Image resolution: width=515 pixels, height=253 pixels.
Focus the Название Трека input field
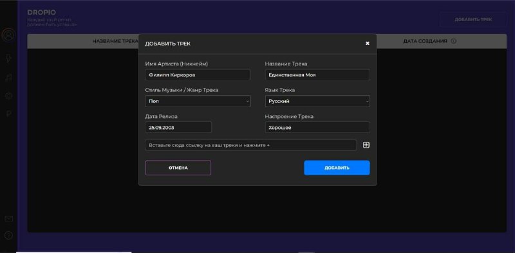317,74
